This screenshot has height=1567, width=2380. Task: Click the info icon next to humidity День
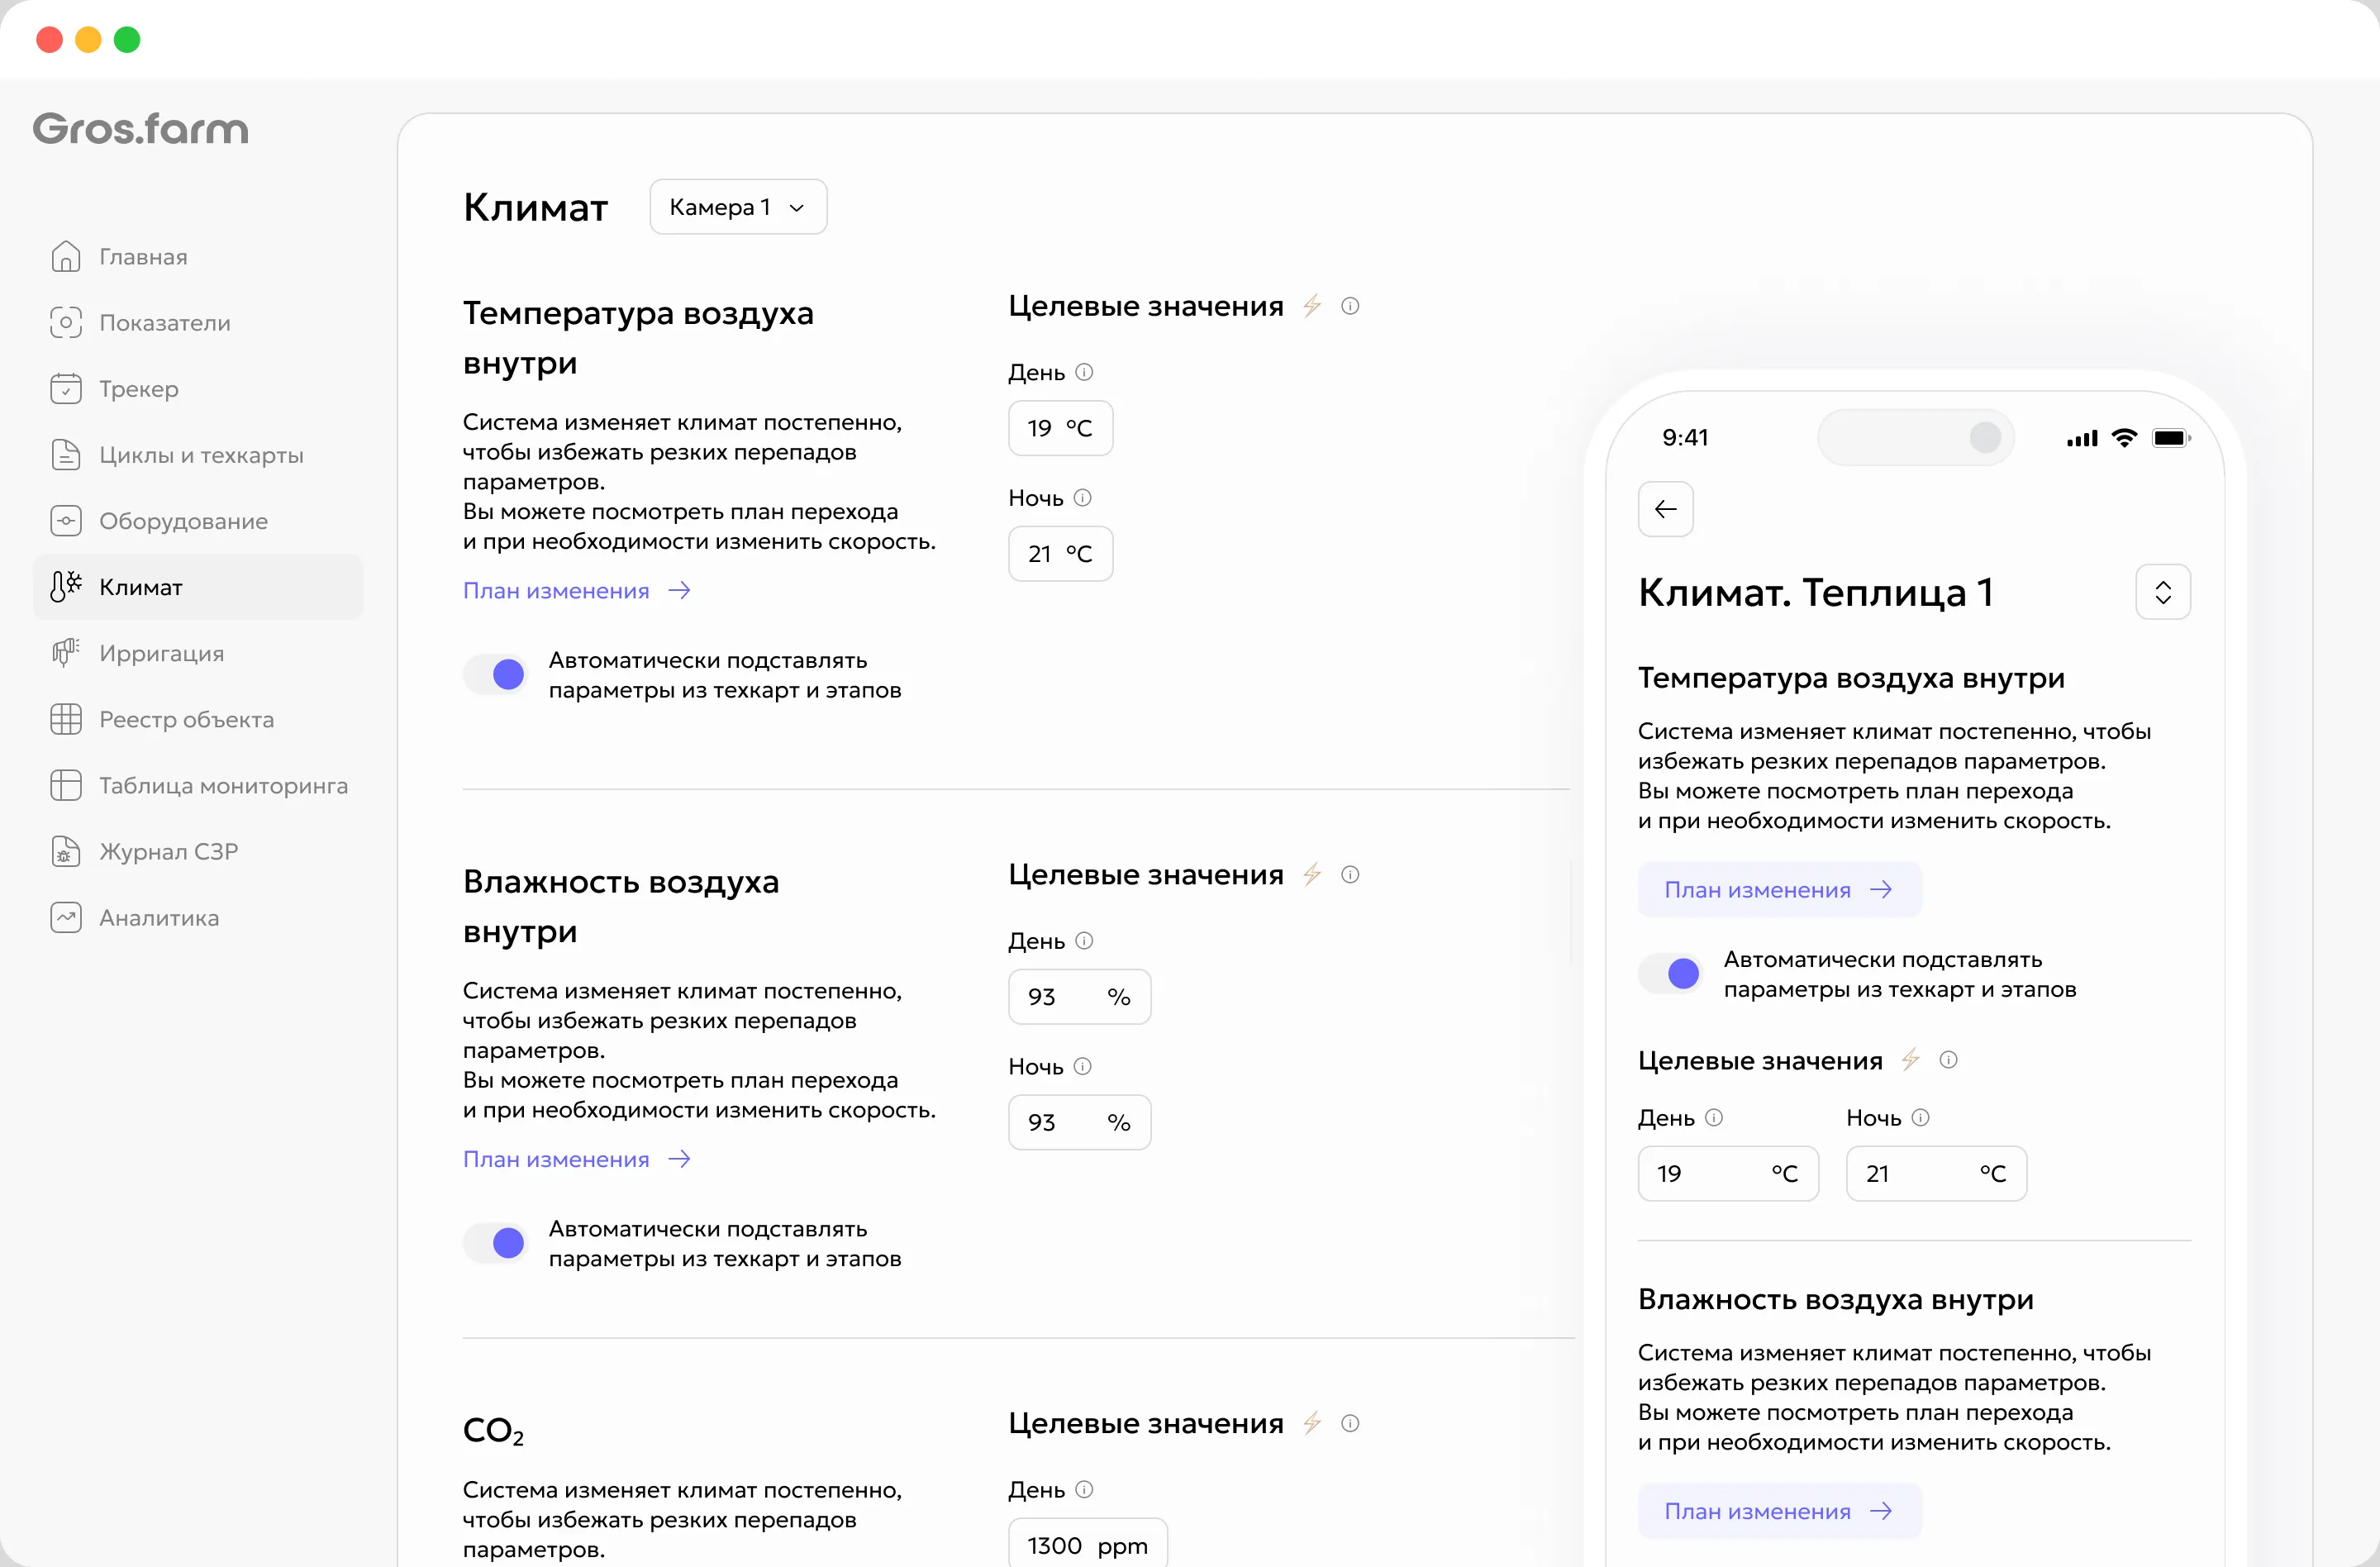[1084, 941]
